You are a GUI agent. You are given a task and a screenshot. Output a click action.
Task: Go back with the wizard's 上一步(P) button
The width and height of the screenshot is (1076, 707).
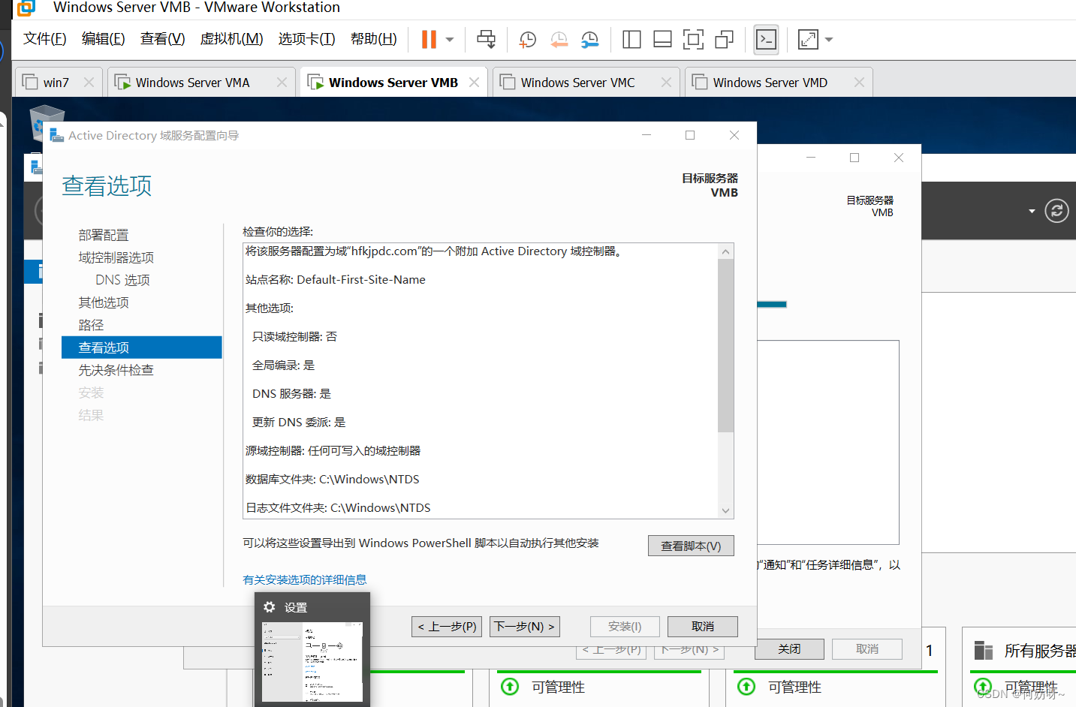[x=447, y=627]
